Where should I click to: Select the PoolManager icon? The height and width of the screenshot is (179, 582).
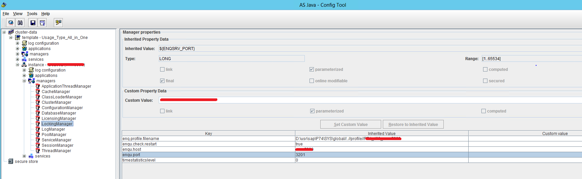(38, 134)
